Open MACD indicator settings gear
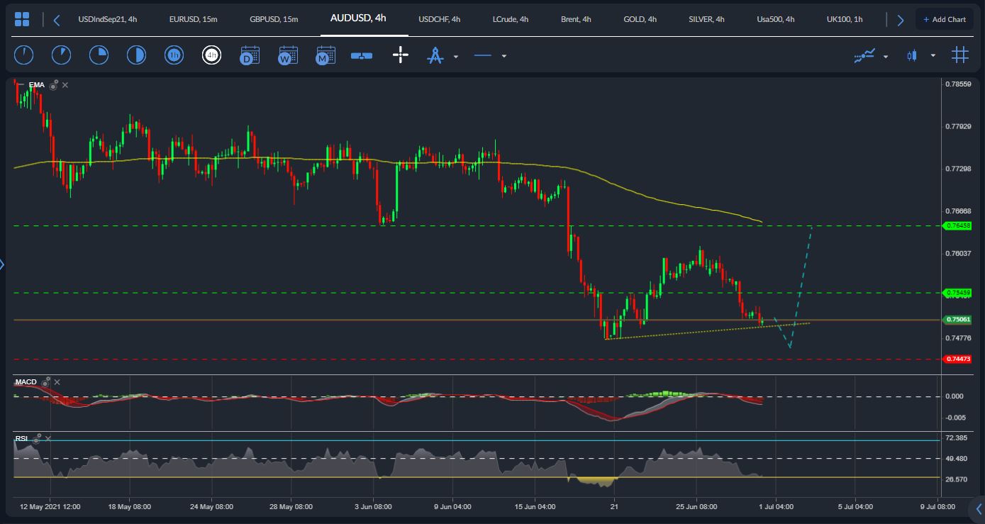 tap(45, 382)
